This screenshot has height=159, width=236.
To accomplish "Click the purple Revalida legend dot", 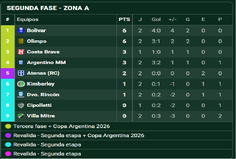I will coord(8,135).
